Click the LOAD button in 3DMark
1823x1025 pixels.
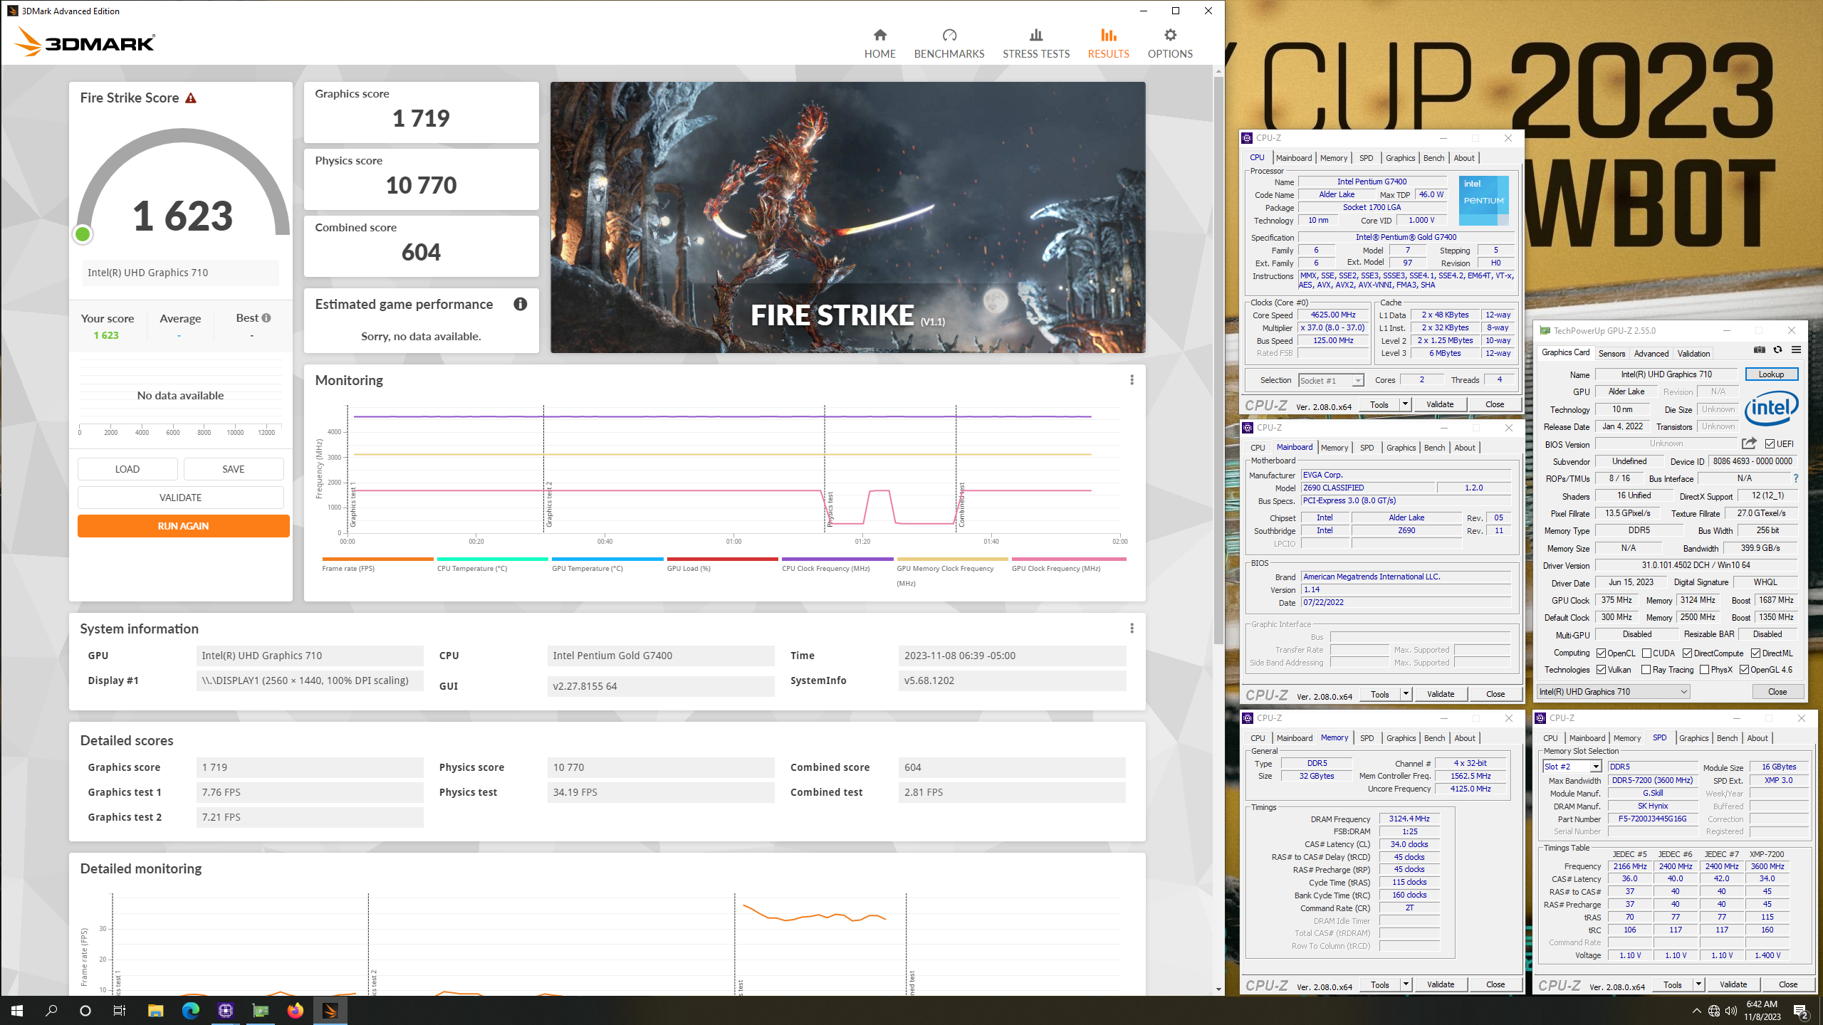tap(127, 469)
